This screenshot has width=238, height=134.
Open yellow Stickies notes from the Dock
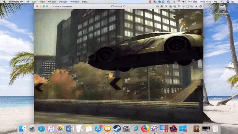click(89, 128)
